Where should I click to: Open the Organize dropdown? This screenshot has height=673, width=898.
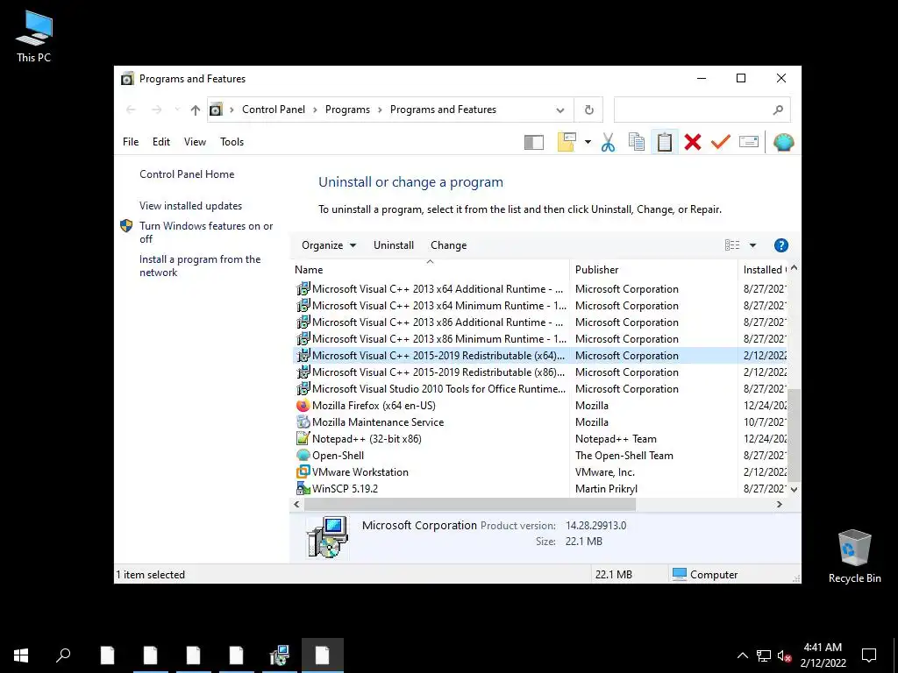pyautogui.click(x=329, y=245)
